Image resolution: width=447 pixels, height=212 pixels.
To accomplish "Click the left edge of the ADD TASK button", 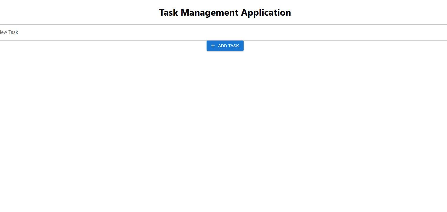I will [x=208, y=46].
